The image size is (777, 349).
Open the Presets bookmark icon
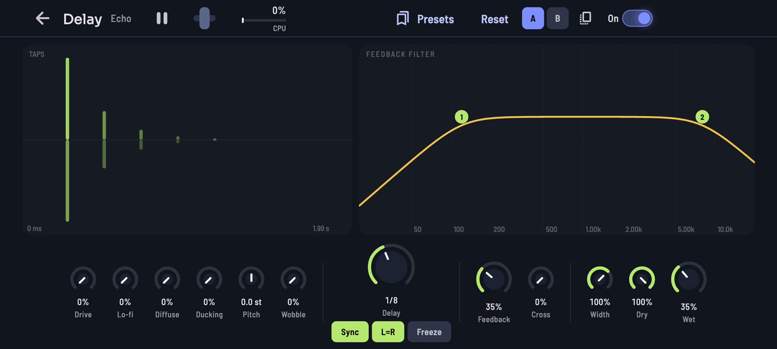tap(403, 18)
